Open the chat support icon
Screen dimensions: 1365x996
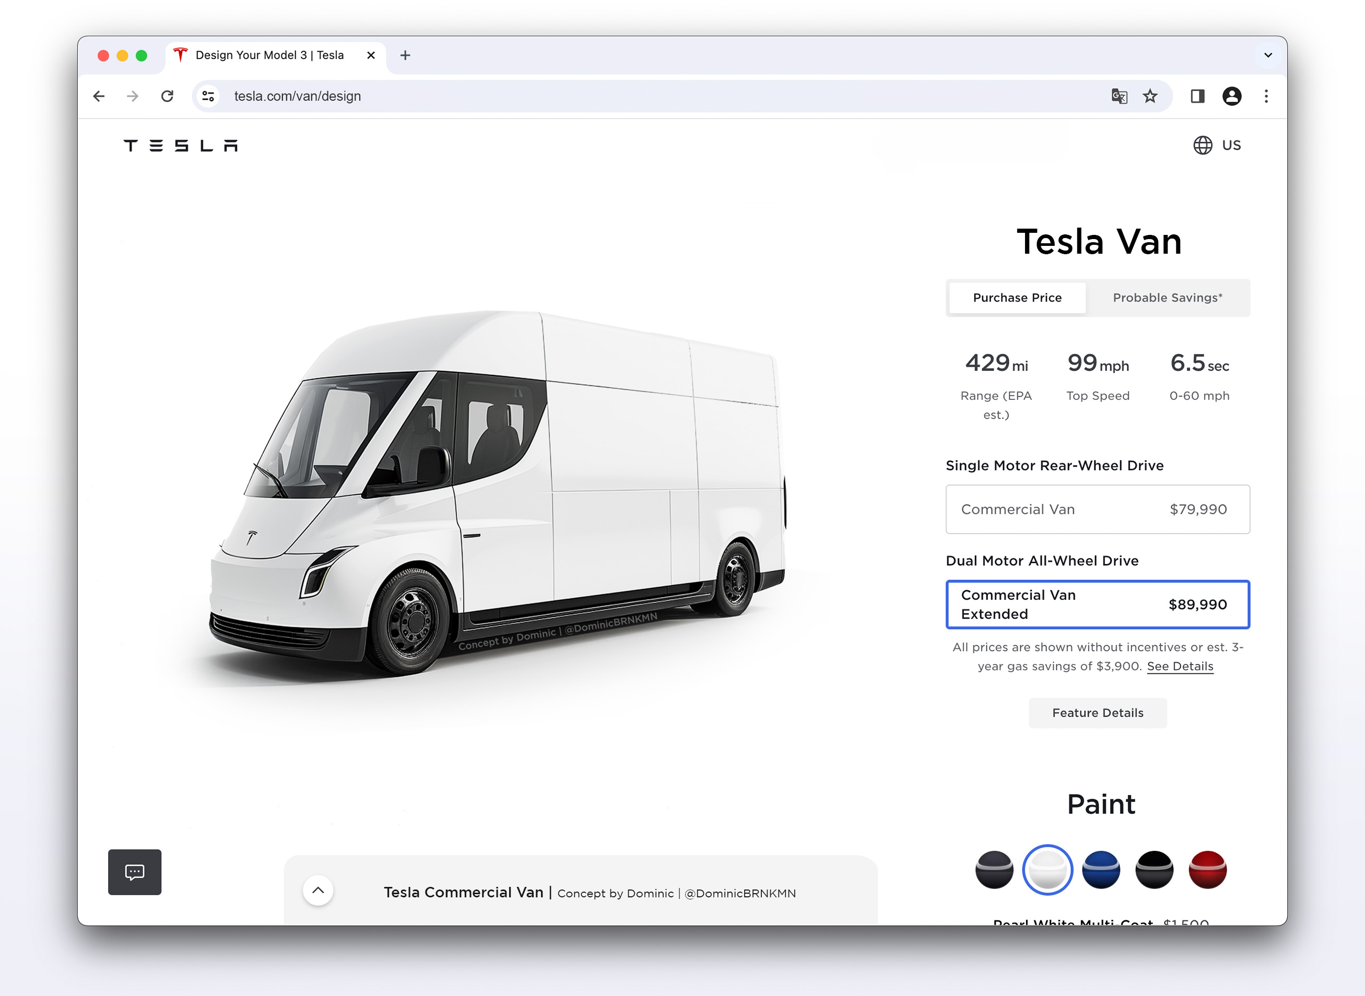pos(135,872)
